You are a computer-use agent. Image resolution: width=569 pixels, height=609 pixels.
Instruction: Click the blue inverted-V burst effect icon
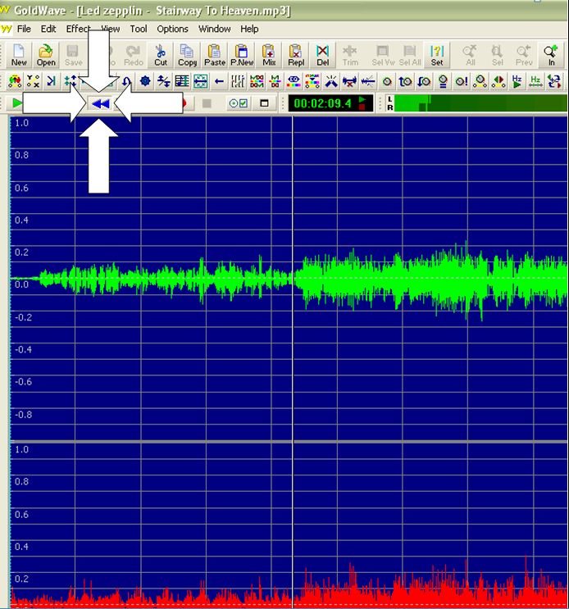331,82
